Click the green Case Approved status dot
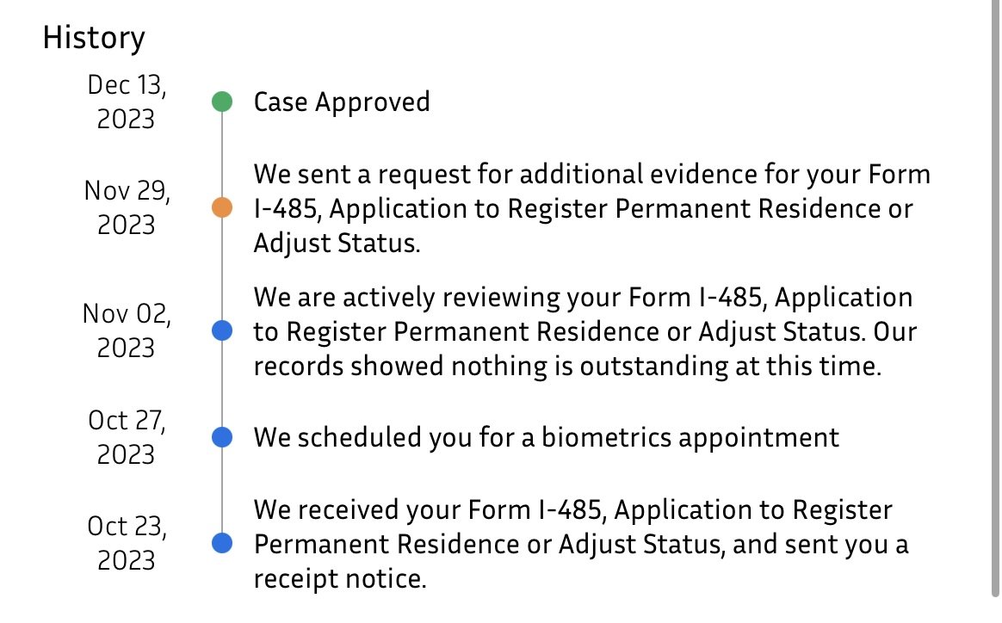This screenshot has width=1002, height=623. [x=222, y=102]
